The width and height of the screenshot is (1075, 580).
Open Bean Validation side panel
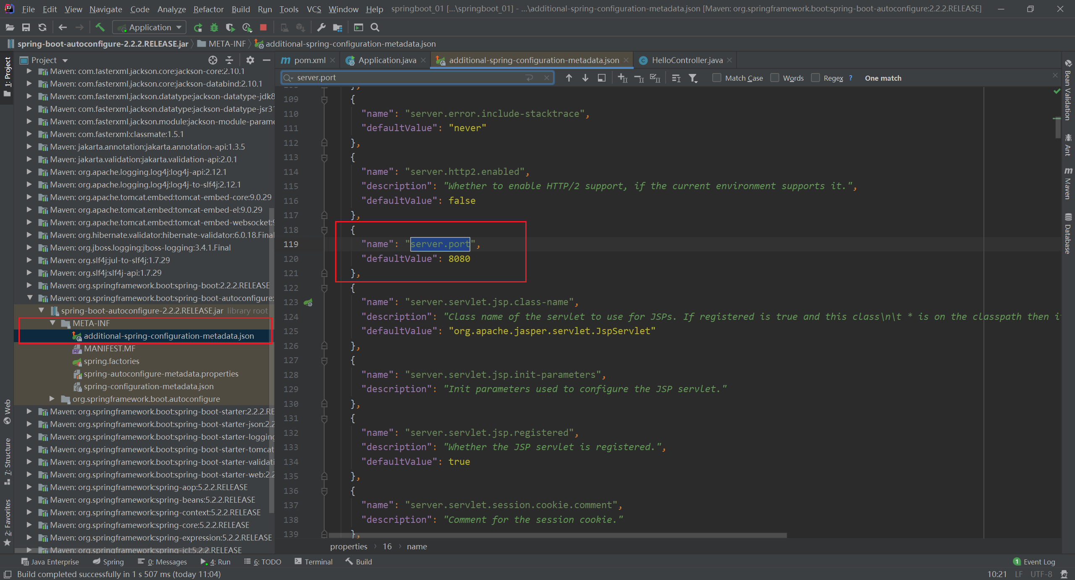pos(1068,90)
